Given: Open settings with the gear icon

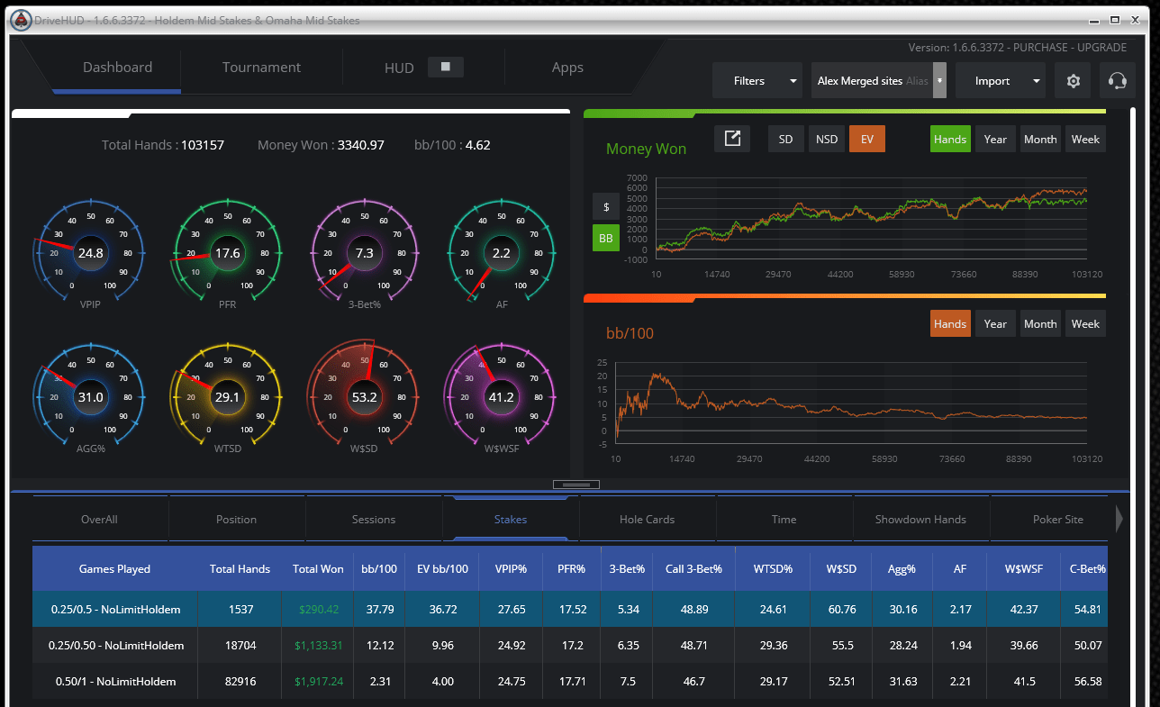Looking at the screenshot, I should tap(1073, 81).
